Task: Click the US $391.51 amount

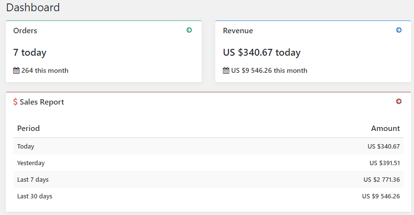Action: click(x=385, y=163)
